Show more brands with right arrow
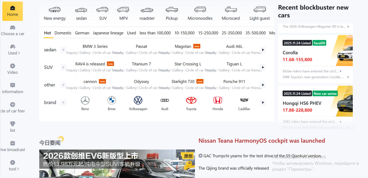This screenshot has height=178, width=368. (x=263, y=102)
